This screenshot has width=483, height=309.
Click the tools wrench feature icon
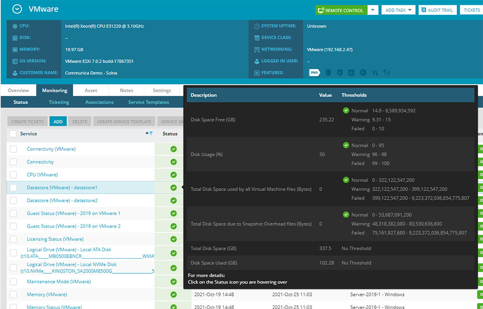[x=374, y=73]
